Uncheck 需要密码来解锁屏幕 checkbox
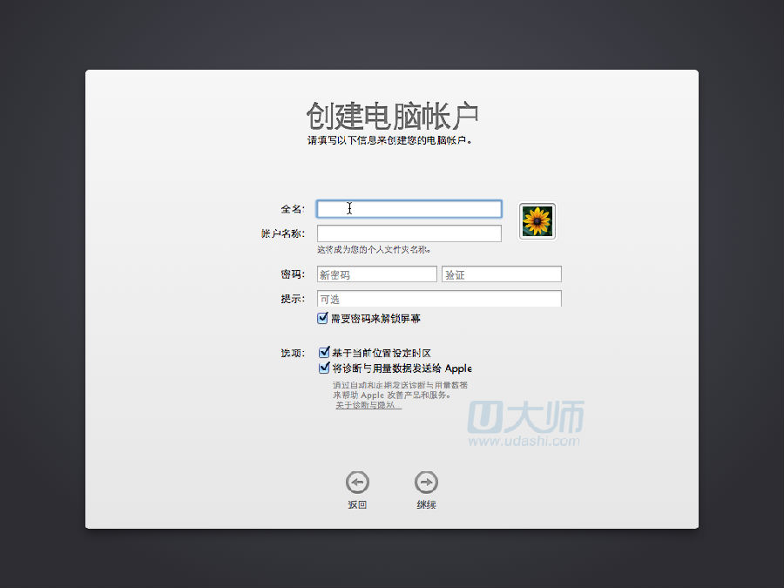The image size is (784, 588). (323, 319)
